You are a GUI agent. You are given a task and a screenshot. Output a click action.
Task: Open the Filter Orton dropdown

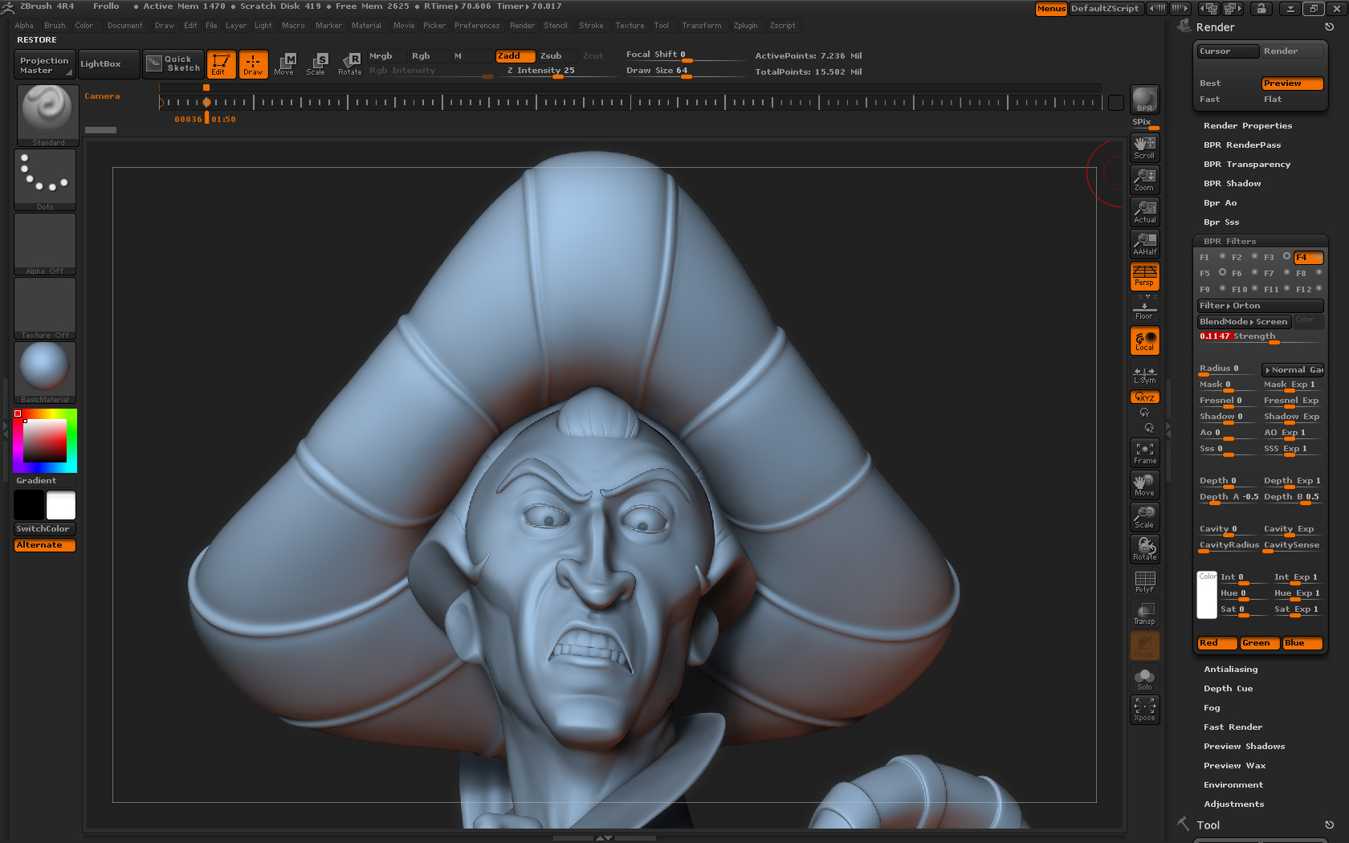(x=1260, y=306)
